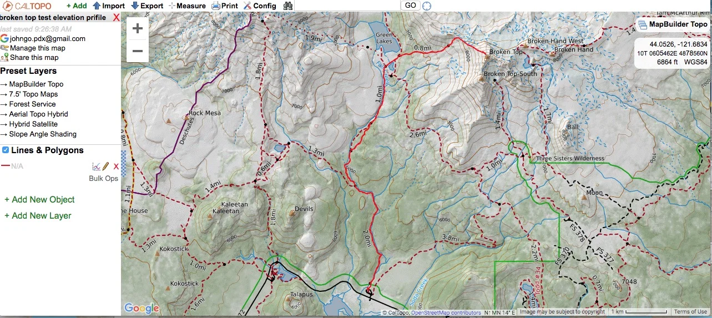Open the Measure menu
The height and width of the screenshot is (318, 712).
click(x=187, y=6)
